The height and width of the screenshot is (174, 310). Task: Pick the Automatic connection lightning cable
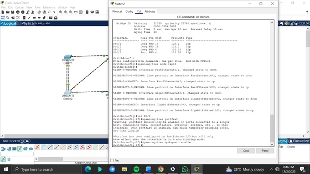tap(37, 147)
